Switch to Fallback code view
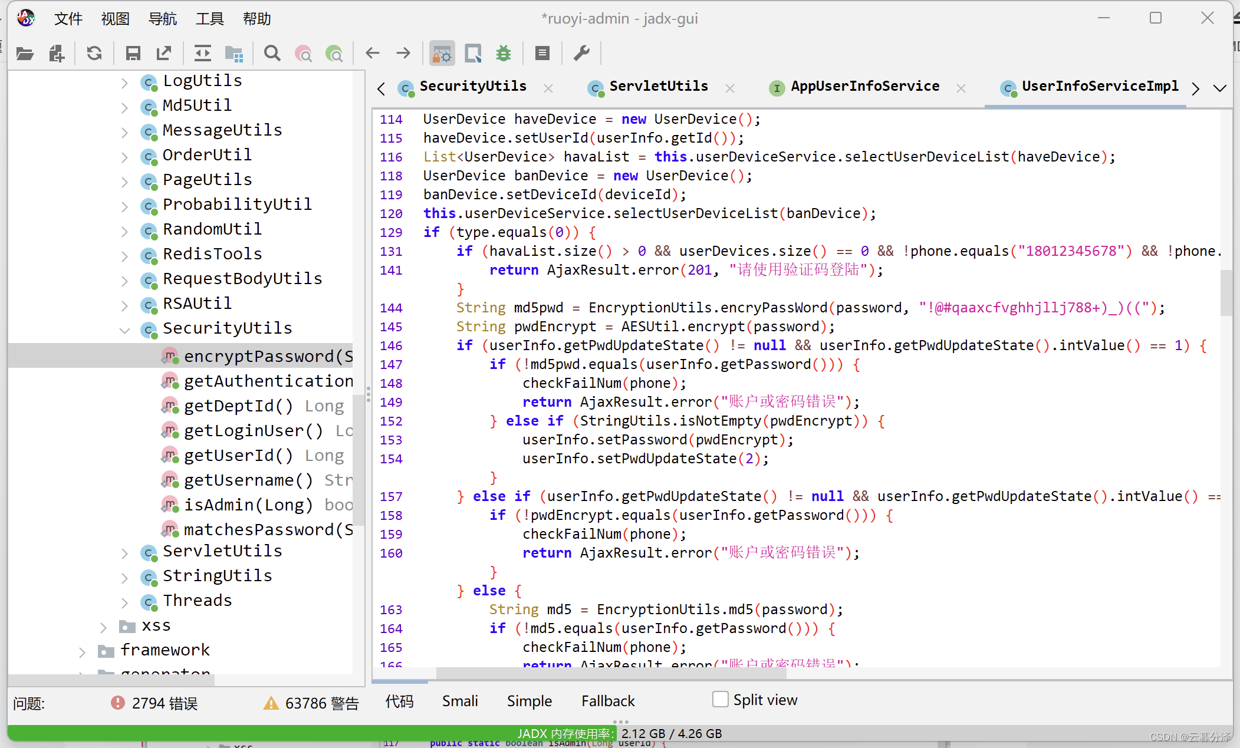The image size is (1240, 748). pos(607,701)
